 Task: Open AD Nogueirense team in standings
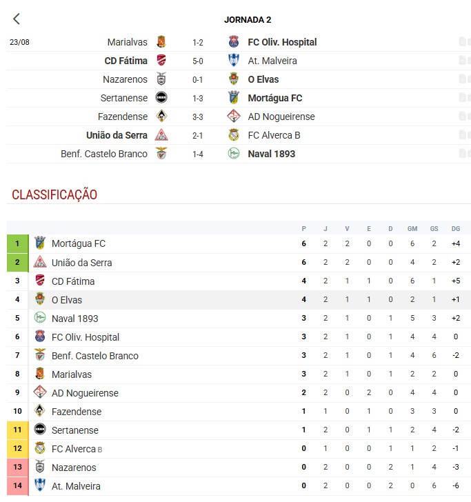(x=85, y=393)
